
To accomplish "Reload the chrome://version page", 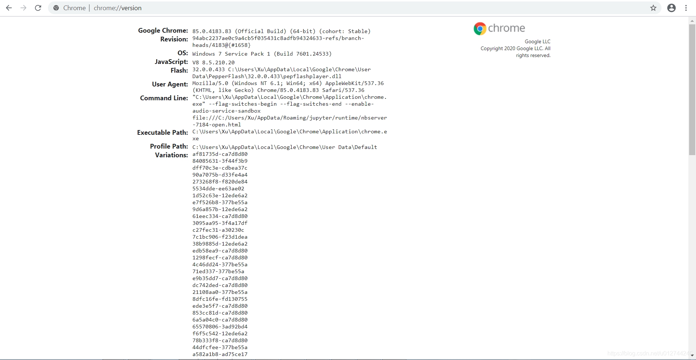I will click(x=38, y=8).
